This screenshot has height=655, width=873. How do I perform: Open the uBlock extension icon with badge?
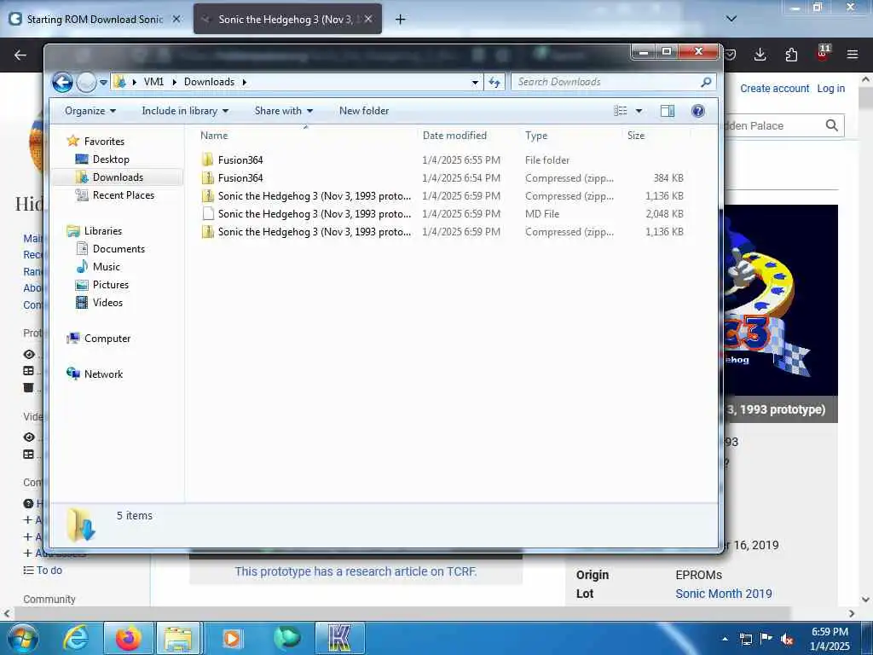823,54
